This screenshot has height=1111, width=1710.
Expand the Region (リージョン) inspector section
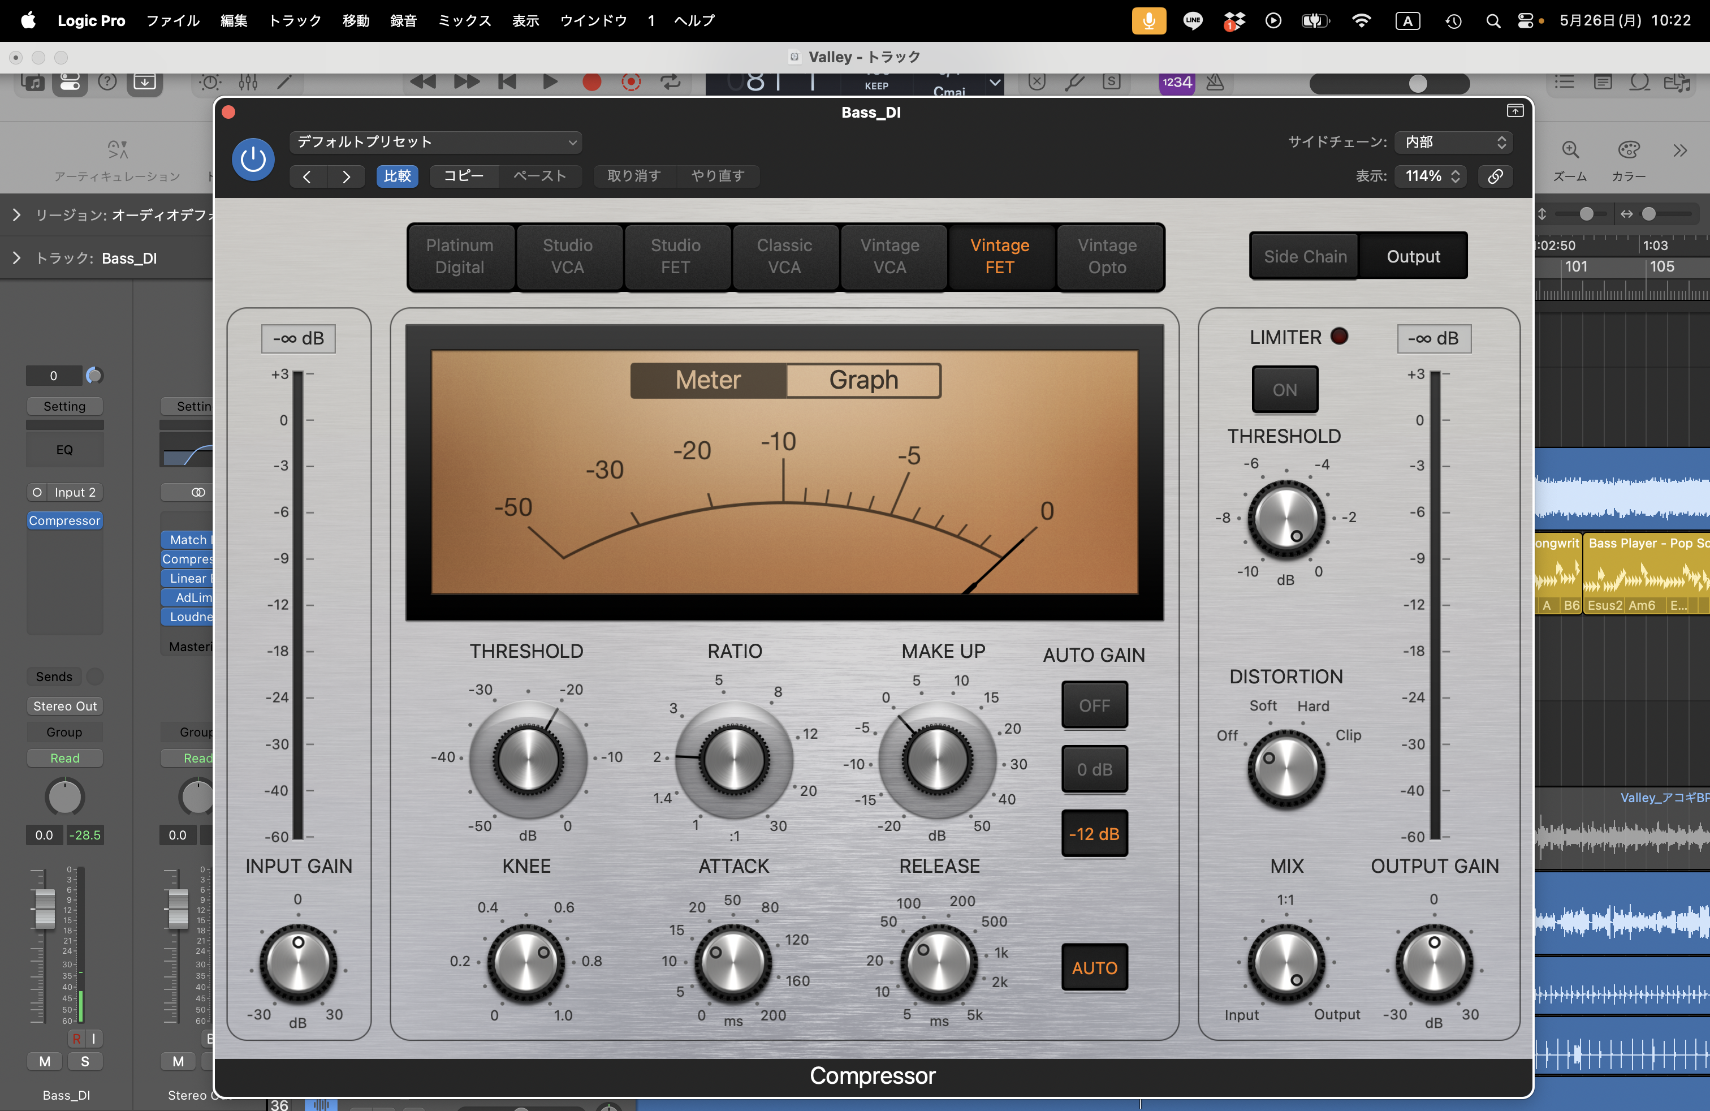[x=16, y=215]
